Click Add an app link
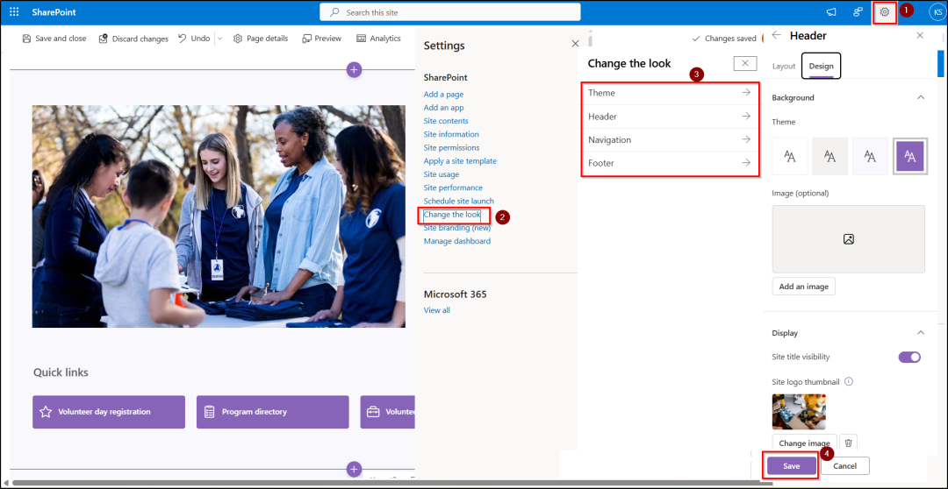 [x=444, y=108]
